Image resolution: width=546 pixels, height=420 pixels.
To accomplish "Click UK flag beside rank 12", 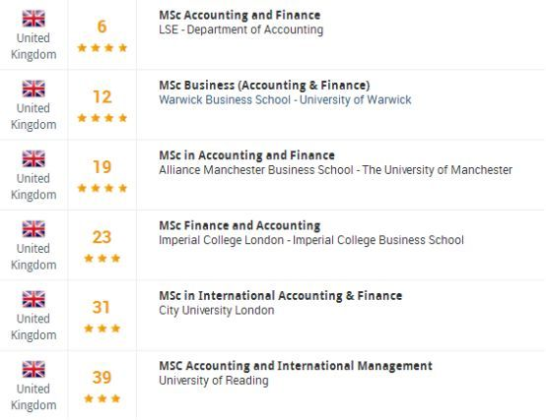I will click(34, 89).
